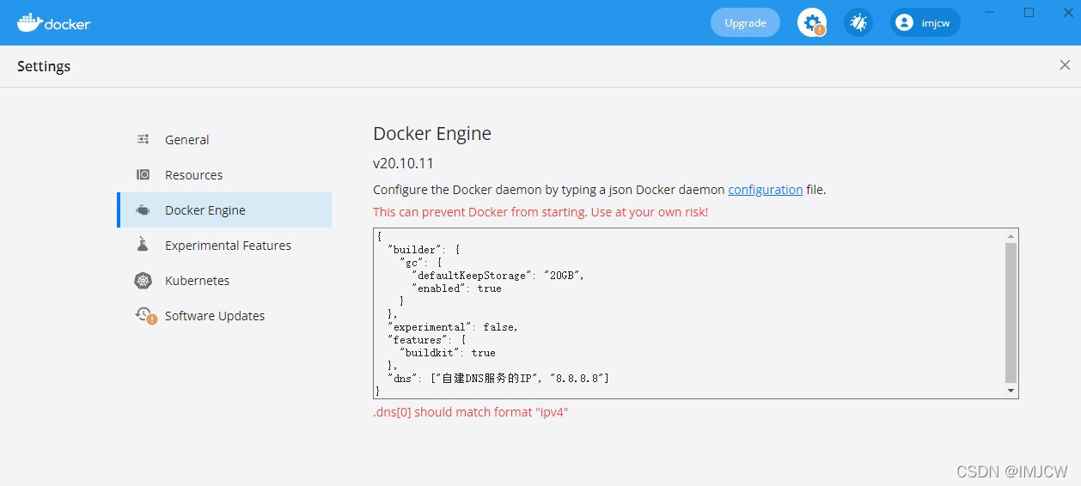
Task: Open the Resources settings tab
Action: [x=224, y=175]
